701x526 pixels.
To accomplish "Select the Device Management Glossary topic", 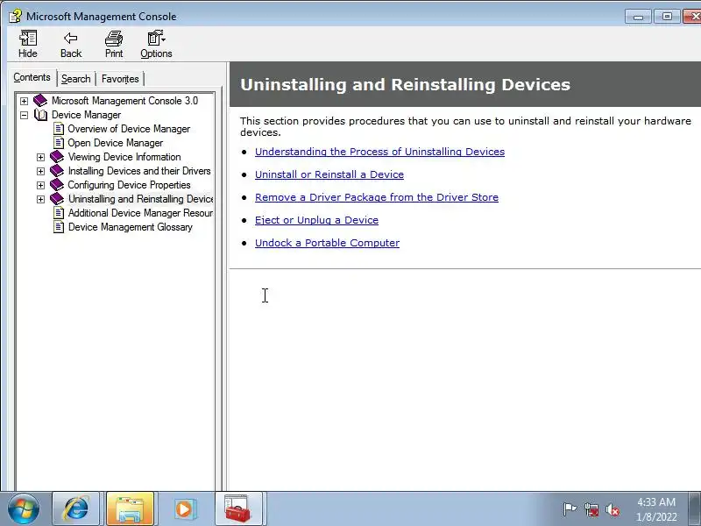I will 130,227.
